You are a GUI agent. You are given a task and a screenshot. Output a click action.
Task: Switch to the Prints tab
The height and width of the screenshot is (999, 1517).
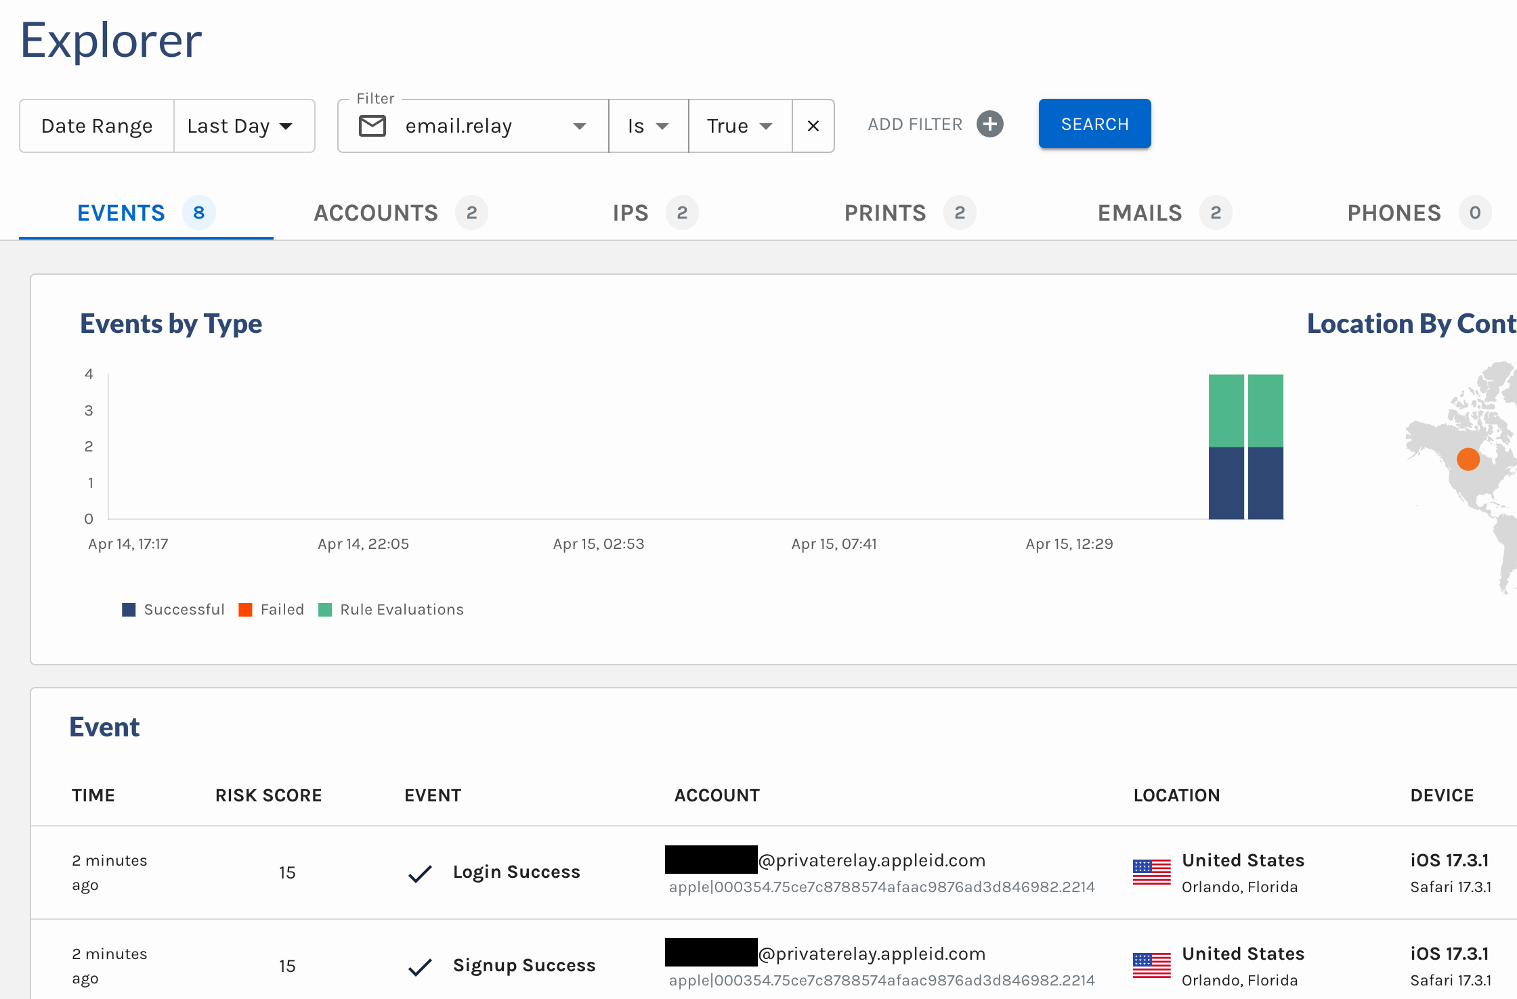pos(910,213)
